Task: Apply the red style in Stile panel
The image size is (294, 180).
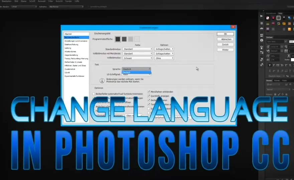Action: tap(273, 18)
